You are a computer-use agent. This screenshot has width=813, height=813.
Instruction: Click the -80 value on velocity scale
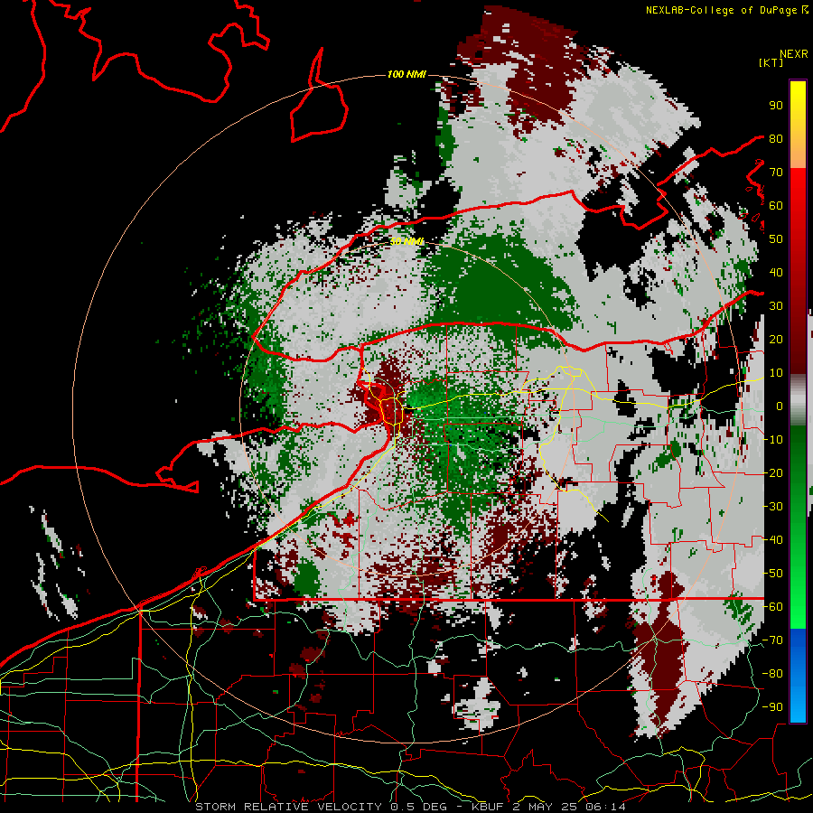pyautogui.click(x=772, y=674)
